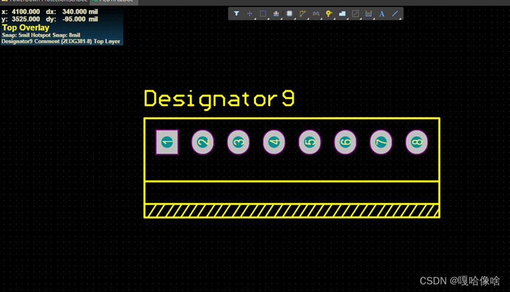510x292 pixels.
Task: Select round pad 5 of connector
Action: [310, 142]
